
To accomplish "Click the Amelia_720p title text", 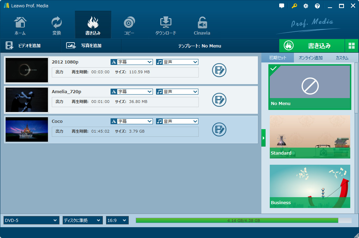I will click(x=66, y=91).
